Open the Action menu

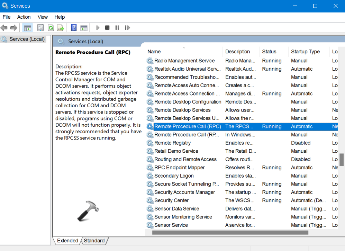(x=24, y=17)
